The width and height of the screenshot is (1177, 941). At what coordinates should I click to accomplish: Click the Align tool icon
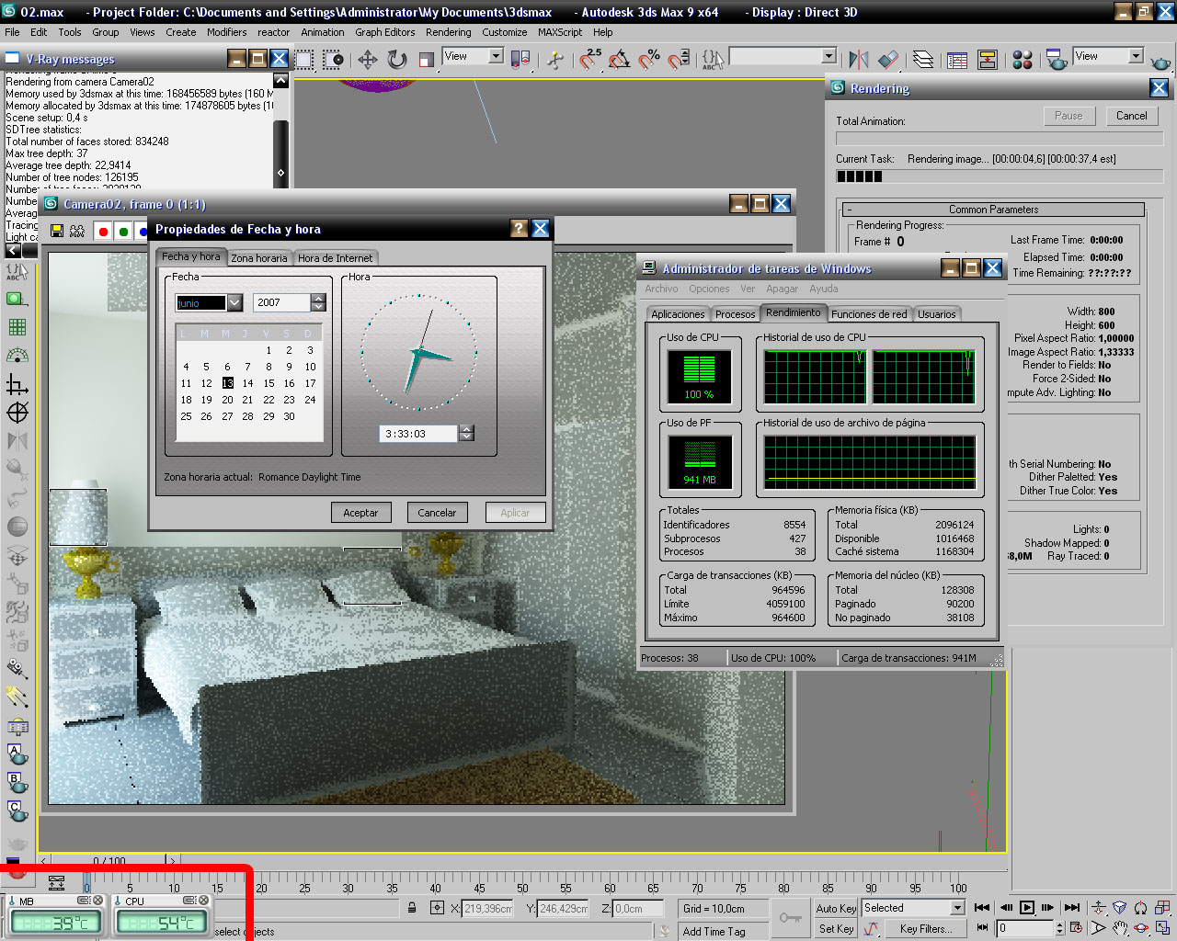point(888,60)
